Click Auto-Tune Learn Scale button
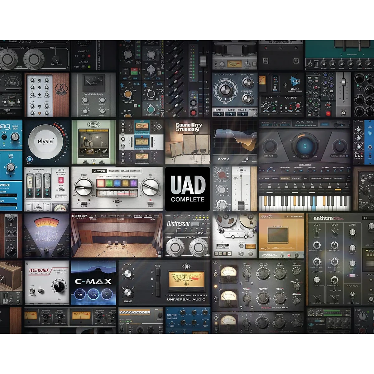 coord(327,178)
